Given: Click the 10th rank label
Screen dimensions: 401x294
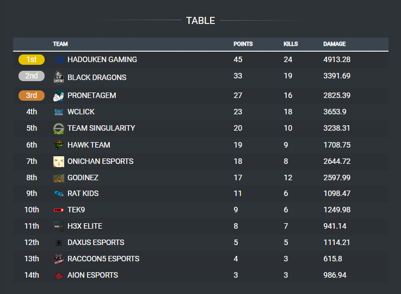Looking at the screenshot, I should 32,210.
